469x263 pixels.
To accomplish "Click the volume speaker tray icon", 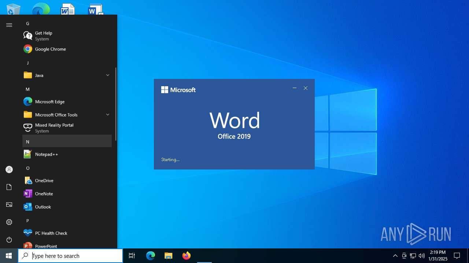I will pos(422,256).
